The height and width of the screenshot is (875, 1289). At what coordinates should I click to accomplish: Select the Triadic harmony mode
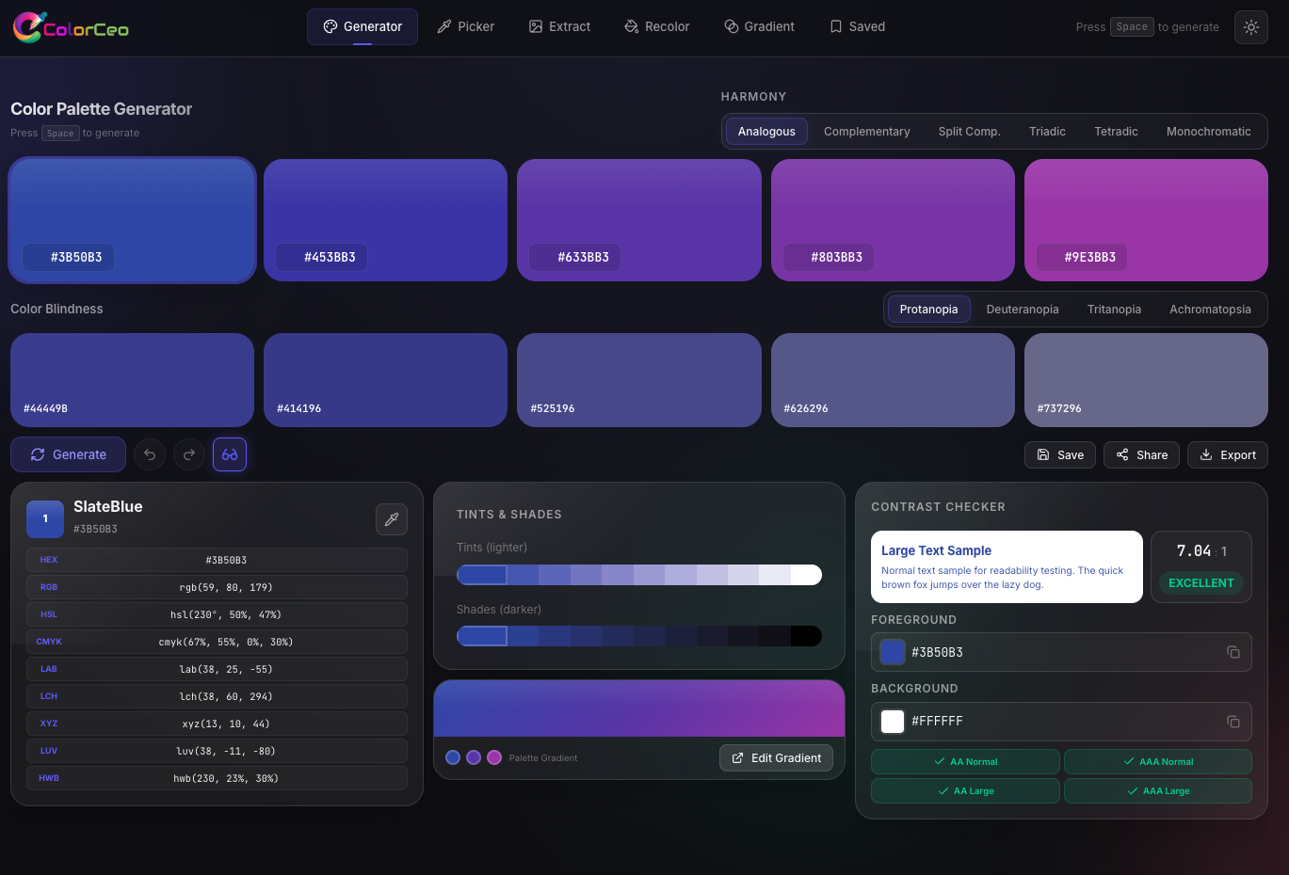click(x=1047, y=131)
